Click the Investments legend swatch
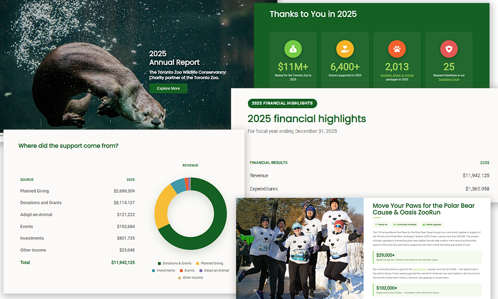The image size is (498, 299). [153, 271]
